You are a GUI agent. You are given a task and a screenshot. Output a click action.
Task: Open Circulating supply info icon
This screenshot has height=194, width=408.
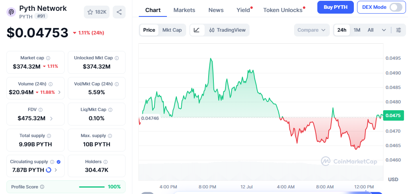52,162
